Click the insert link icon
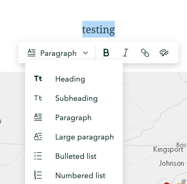The image size is (187, 184). coord(145,53)
